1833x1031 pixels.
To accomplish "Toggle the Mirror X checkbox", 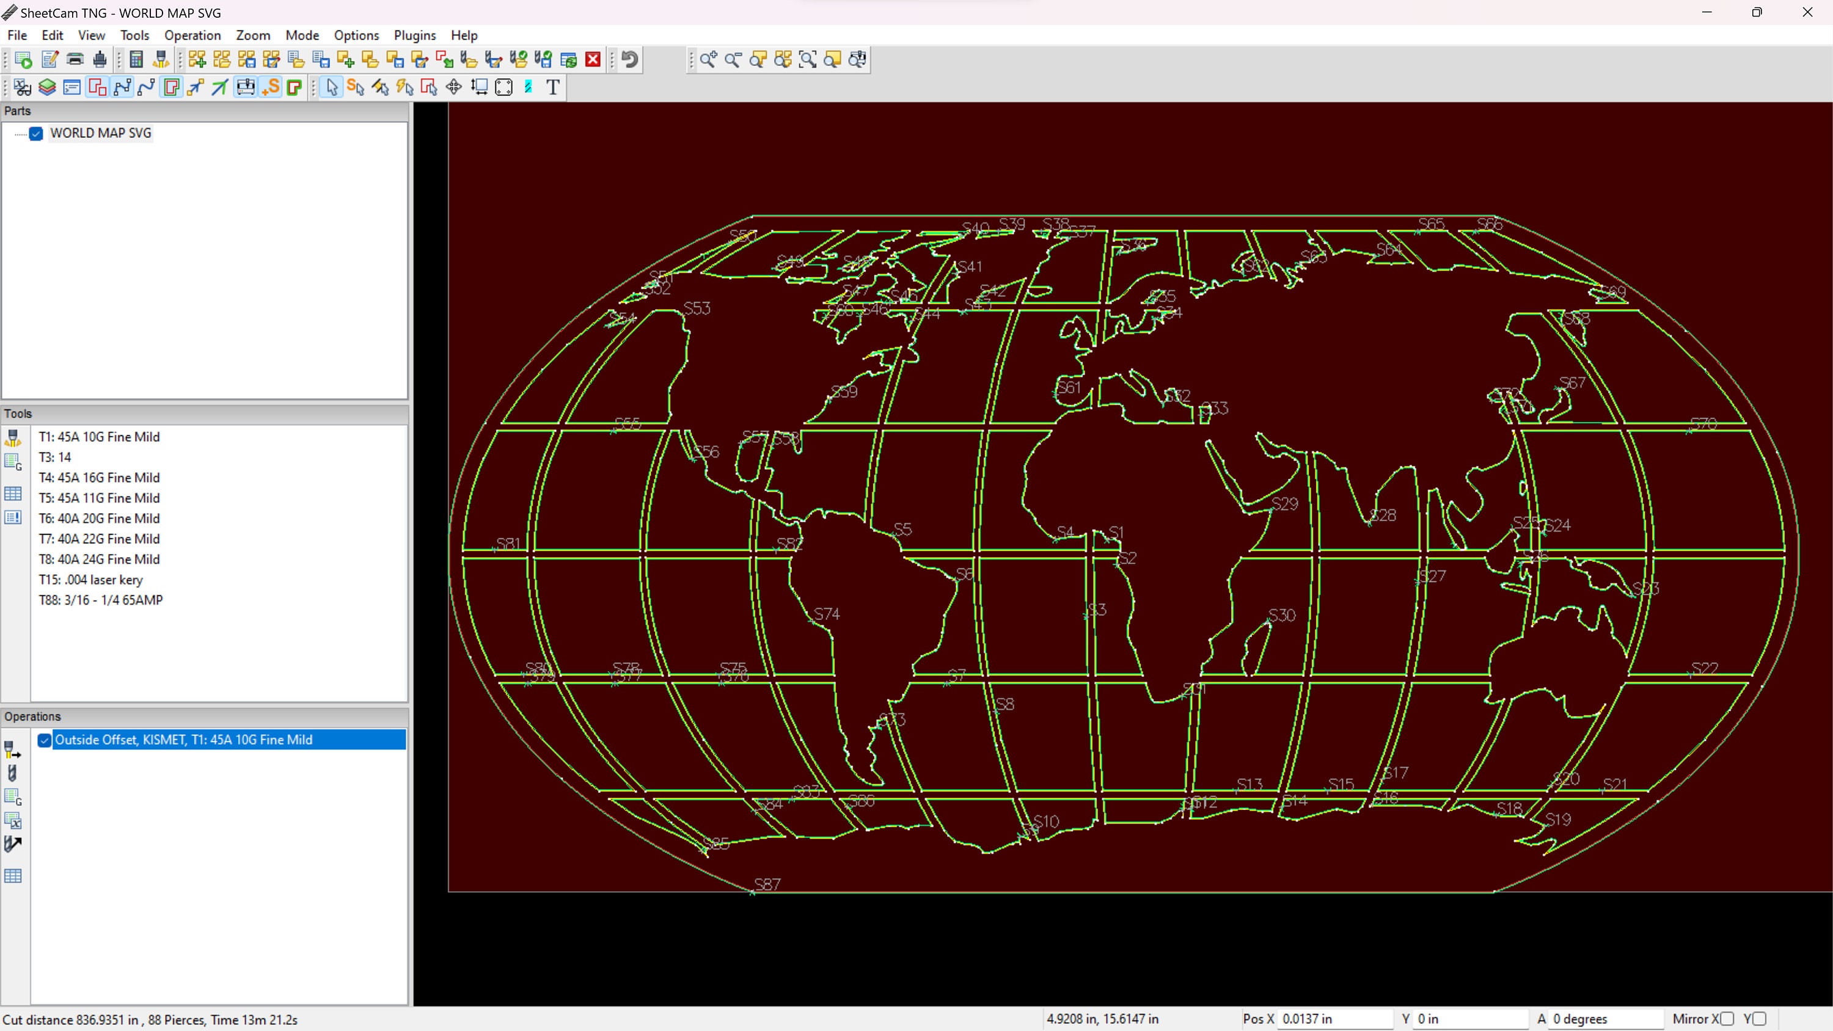I will [1728, 1019].
